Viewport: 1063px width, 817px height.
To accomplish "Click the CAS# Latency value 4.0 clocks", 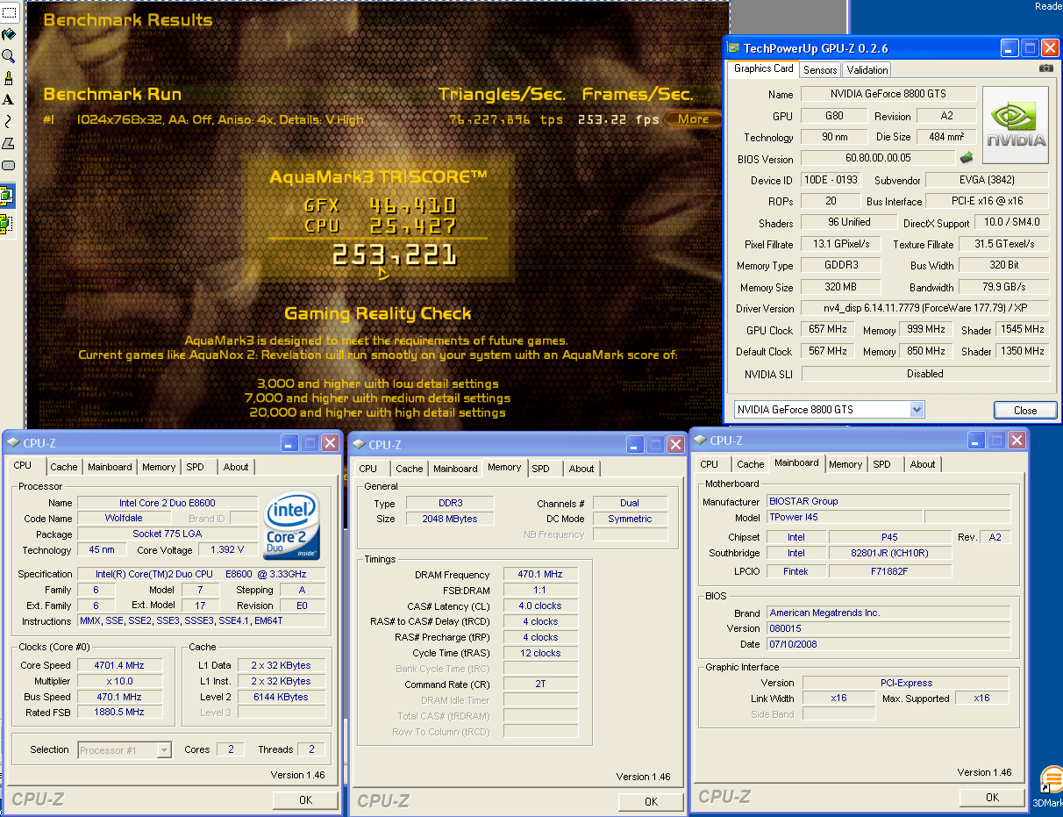I will (x=540, y=606).
